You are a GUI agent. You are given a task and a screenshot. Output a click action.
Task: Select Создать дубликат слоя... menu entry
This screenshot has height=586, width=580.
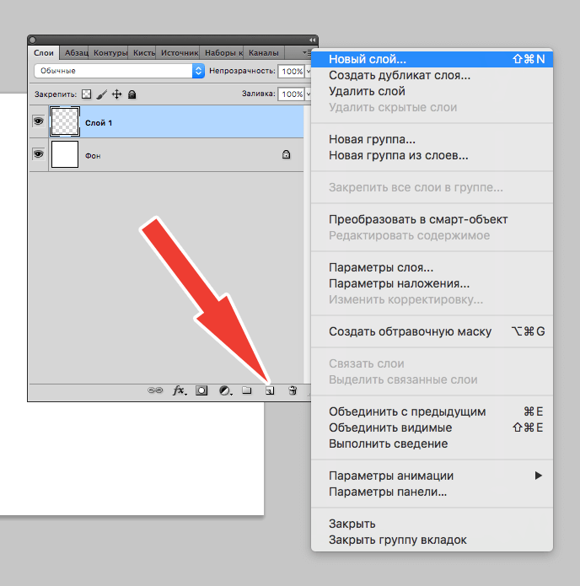click(399, 76)
